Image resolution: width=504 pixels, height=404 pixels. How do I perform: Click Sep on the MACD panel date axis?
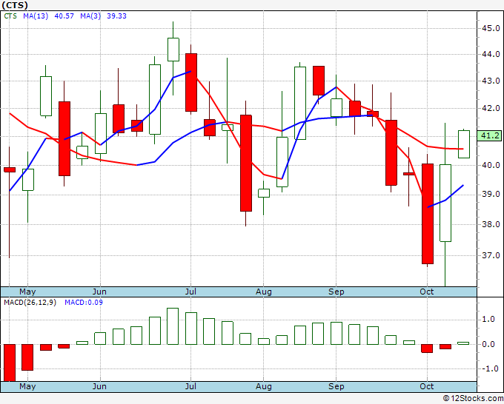tap(336, 386)
